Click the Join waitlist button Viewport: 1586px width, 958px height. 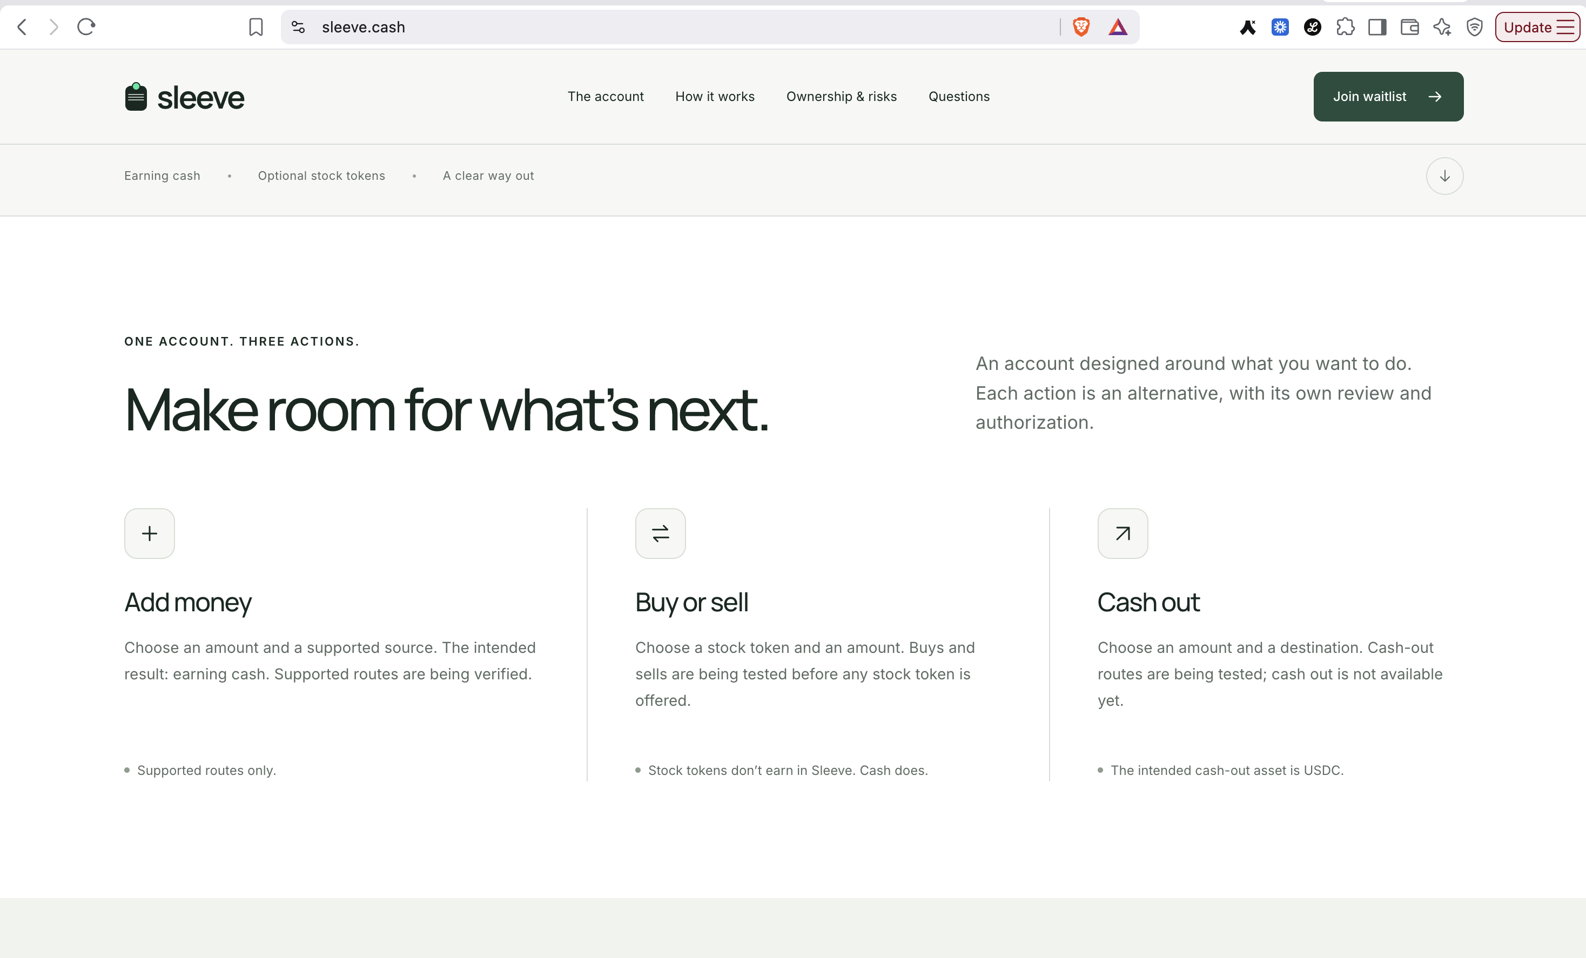[1388, 97]
